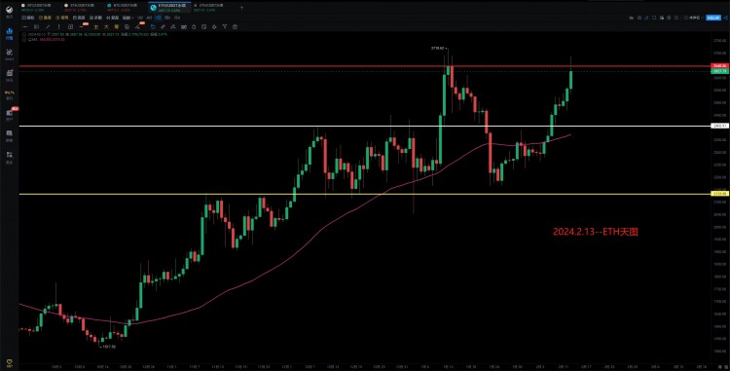Open the 行情 market chart sidebar icon
This screenshot has height=371, width=730.
point(10,33)
